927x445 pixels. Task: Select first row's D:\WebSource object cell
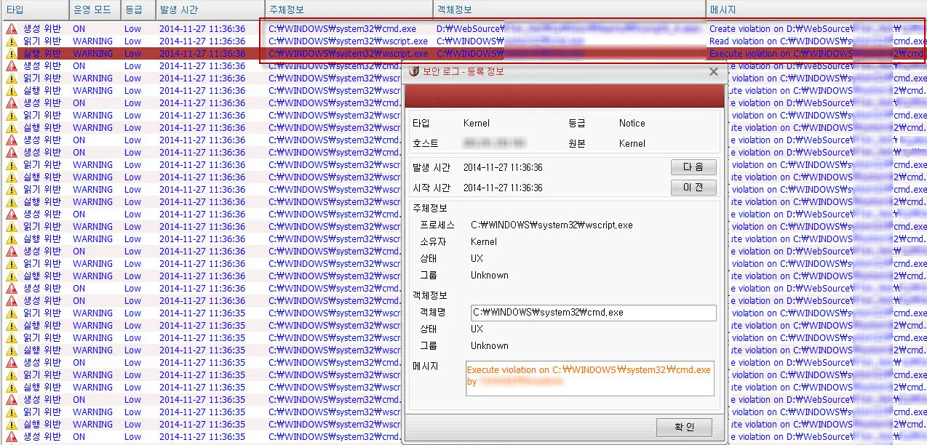tap(469, 29)
